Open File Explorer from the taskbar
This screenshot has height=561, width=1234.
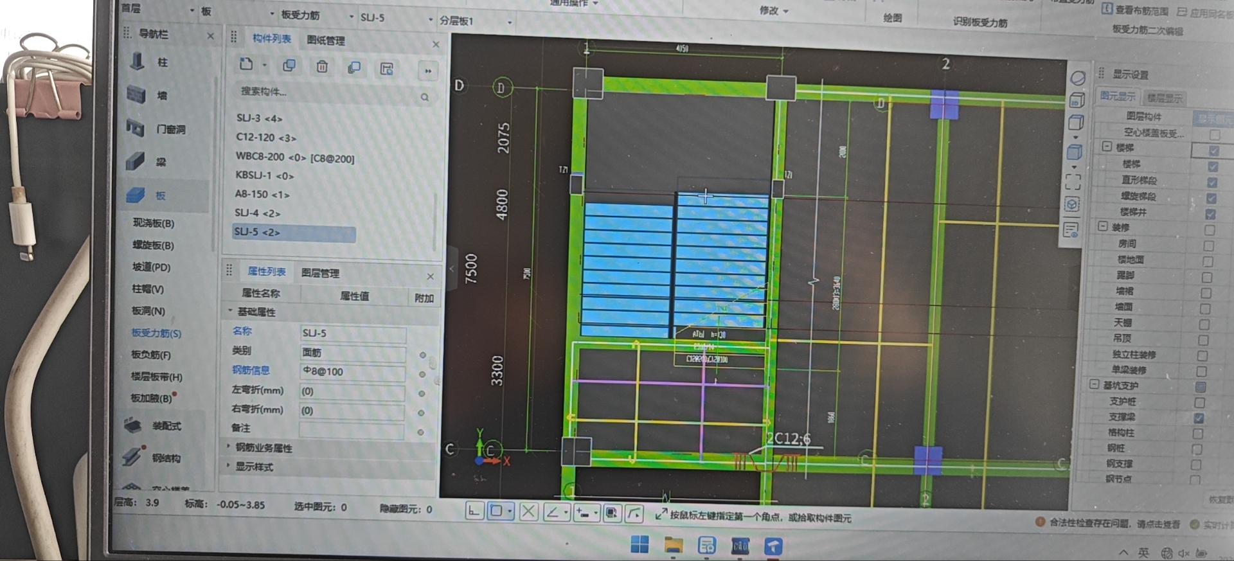(673, 545)
